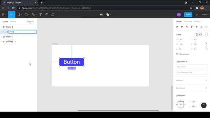
Task: Set frame orientation to portrait
Action: (x=197, y=34)
